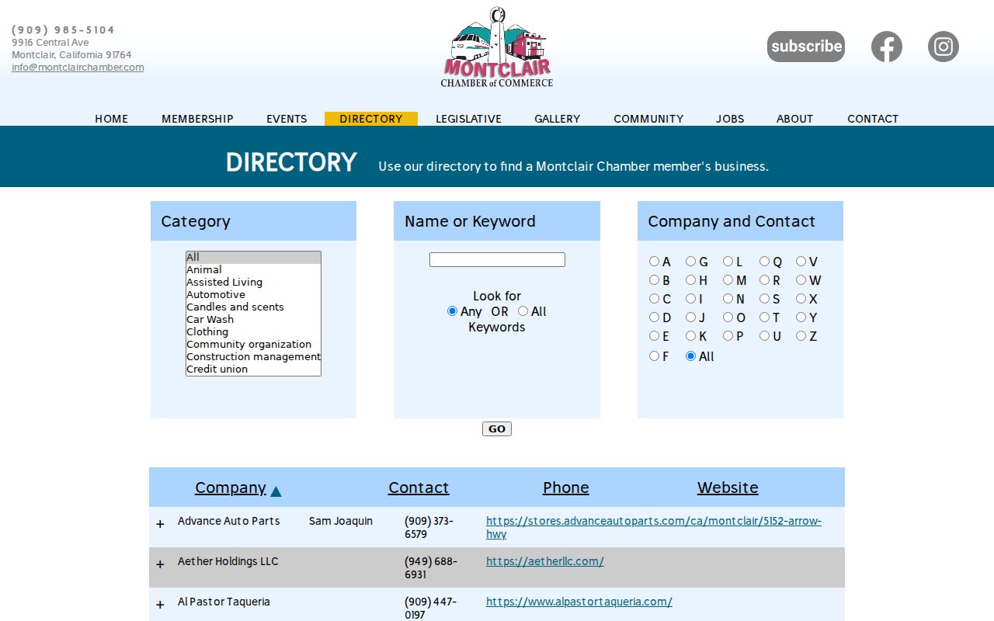Filter companies by letter A
Screen dimensions: 994x621
pyautogui.click(x=654, y=262)
